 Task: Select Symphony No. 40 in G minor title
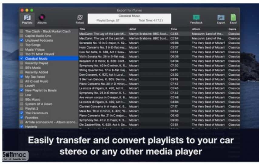pyautogui.click(x=103, y=66)
